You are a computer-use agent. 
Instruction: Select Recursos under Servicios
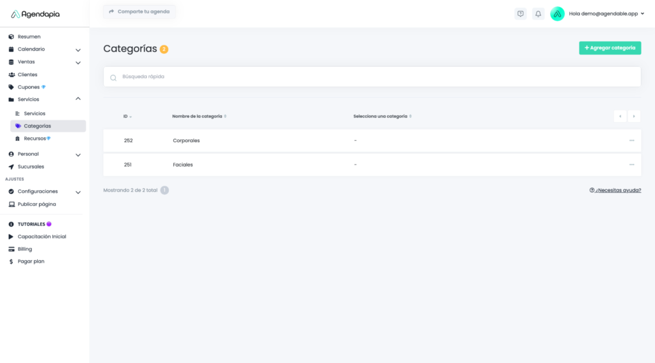pos(35,138)
